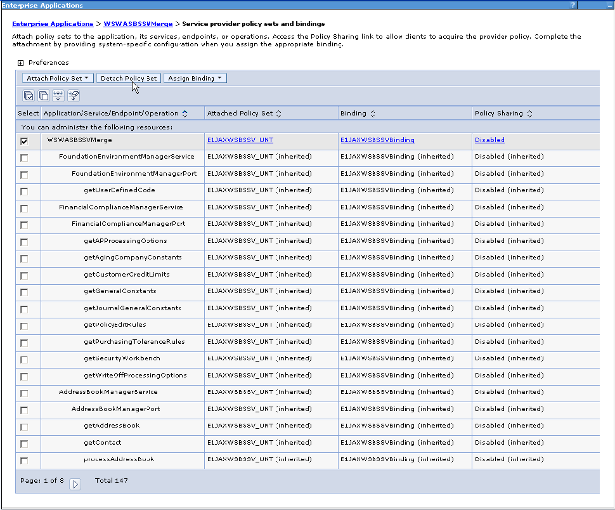The image size is (615, 510).
Task: Open Assign Binding dropdown
Action: (195, 79)
